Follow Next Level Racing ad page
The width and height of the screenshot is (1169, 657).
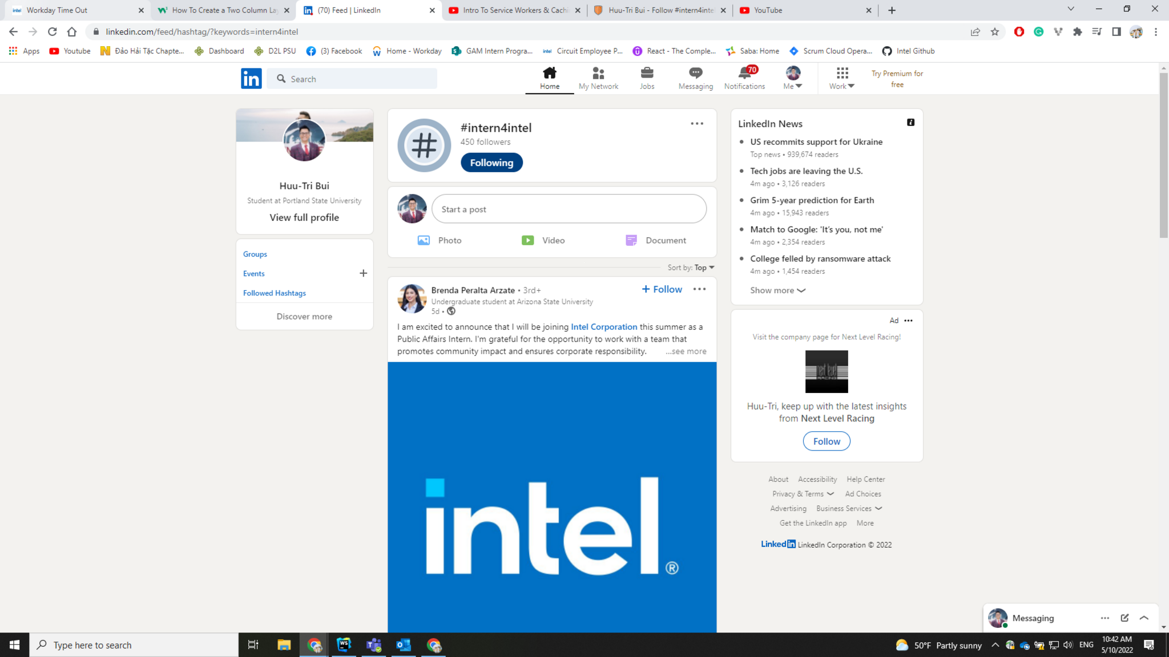pos(826,441)
